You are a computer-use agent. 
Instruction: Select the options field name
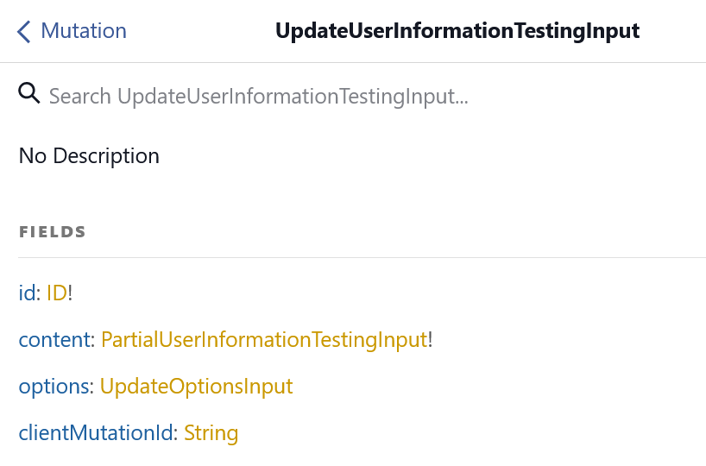point(54,387)
